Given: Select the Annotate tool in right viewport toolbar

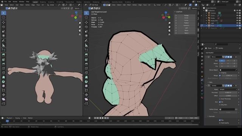Looking at the screenshot, I should pos(86,41).
